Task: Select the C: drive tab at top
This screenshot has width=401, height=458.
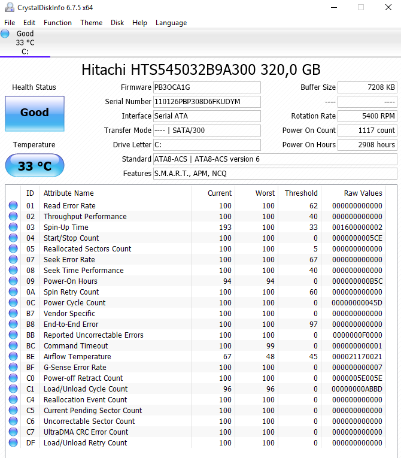Action: (x=25, y=43)
